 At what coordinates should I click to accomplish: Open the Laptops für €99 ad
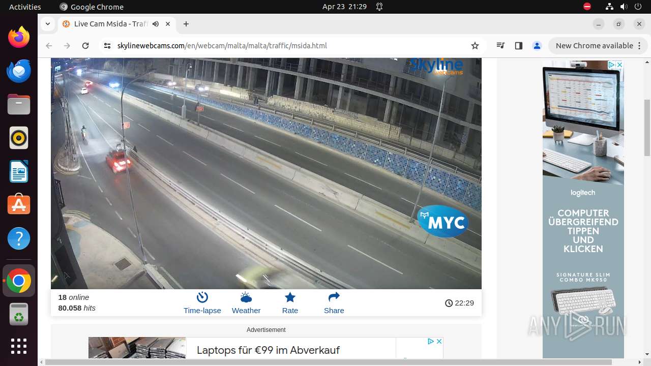point(268,350)
